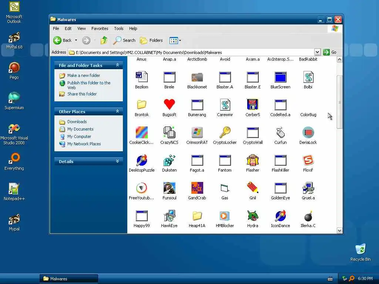Toggle the Folders pane
Image resolution: width=379 pixels, height=284 pixels.
click(x=151, y=40)
